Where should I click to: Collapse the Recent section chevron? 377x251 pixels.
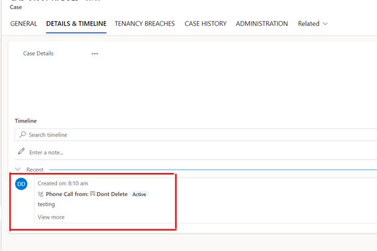click(x=17, y=169)
